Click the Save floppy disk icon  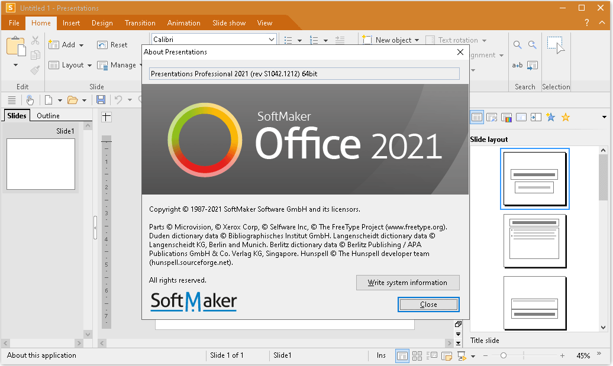[x=101, y=100]
